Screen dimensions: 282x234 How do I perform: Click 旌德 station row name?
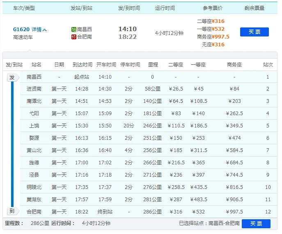[34, 163]
